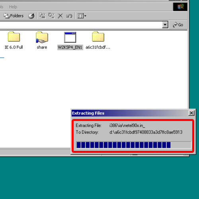Viewport: 199px width, 199px height.
Task: Open the History toolbar icon
Action: (x=31, y=16)
